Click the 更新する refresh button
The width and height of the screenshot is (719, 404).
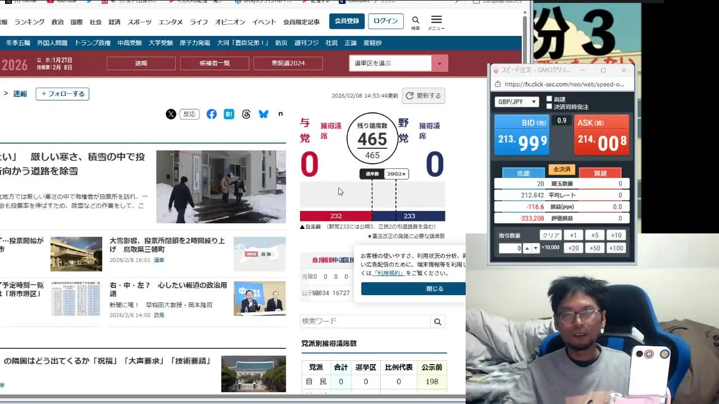424,96
